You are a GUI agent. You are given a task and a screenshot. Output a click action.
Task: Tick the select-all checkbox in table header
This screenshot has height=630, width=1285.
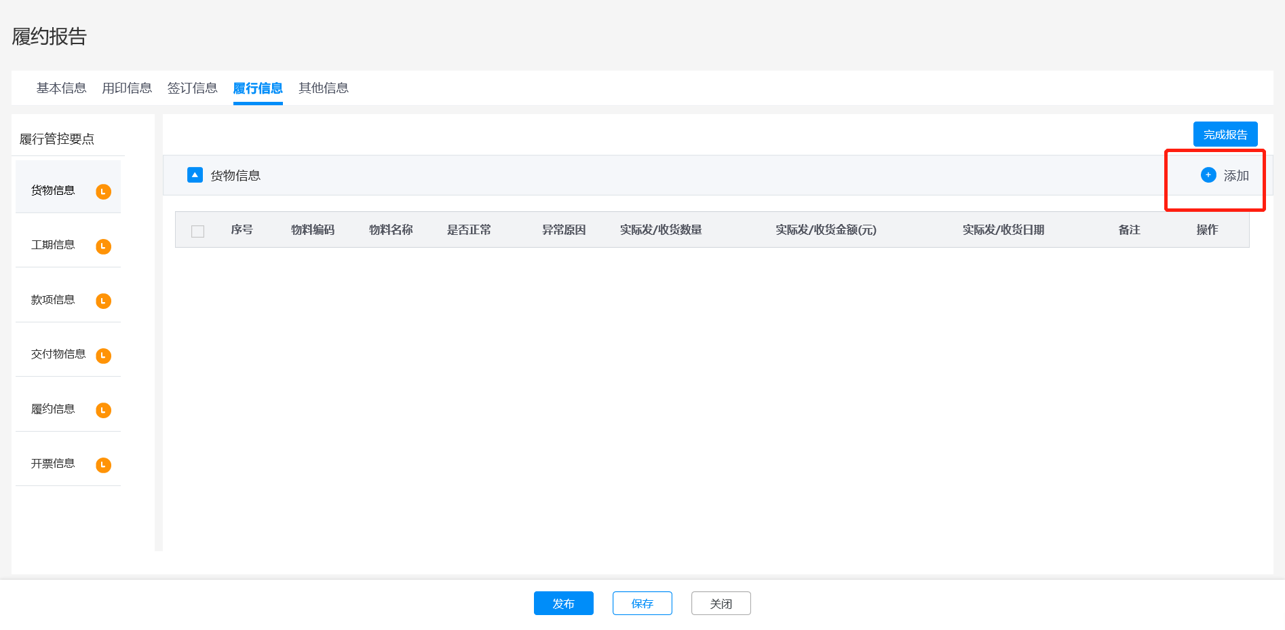pos(198,231)
